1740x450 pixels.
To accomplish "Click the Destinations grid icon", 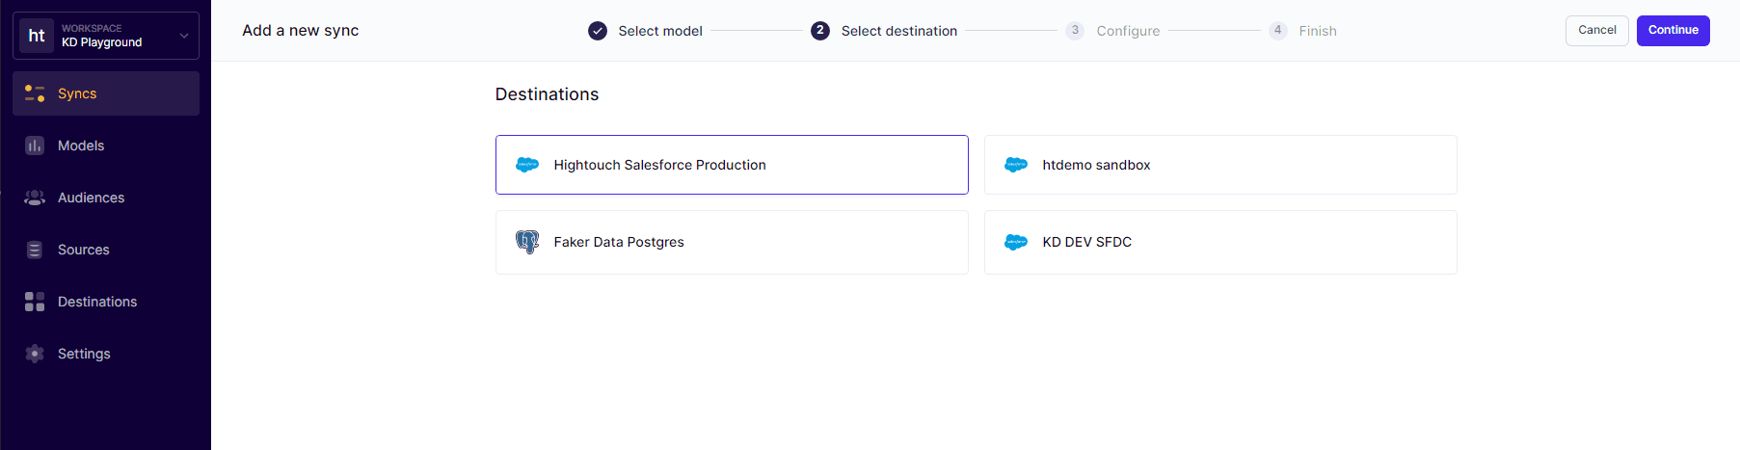I will [x=35, y=302].
